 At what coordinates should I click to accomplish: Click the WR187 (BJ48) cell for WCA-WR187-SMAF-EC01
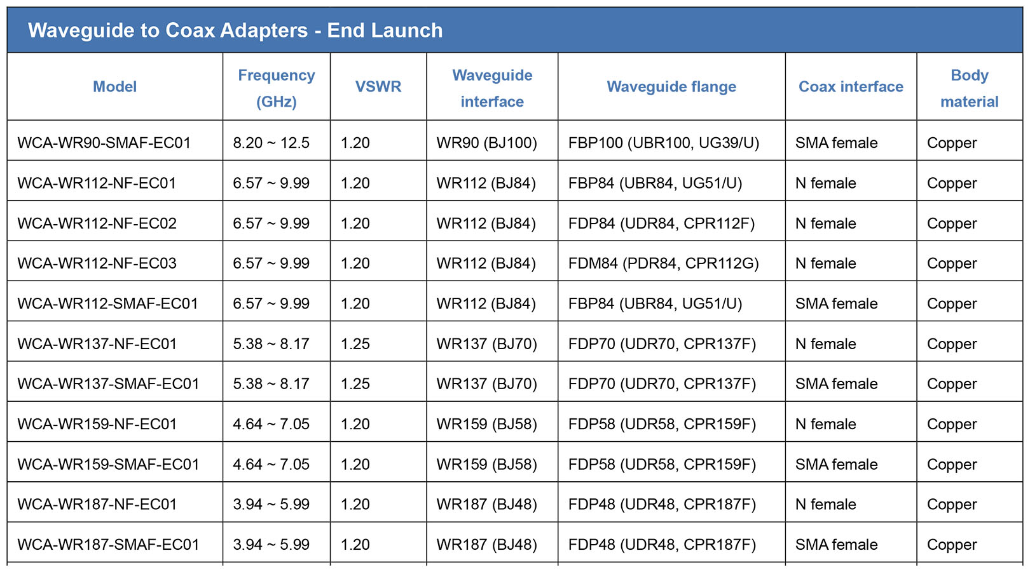click(x=487, y=545)
